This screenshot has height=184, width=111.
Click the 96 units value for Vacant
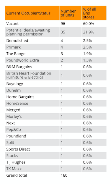point(63,24)
